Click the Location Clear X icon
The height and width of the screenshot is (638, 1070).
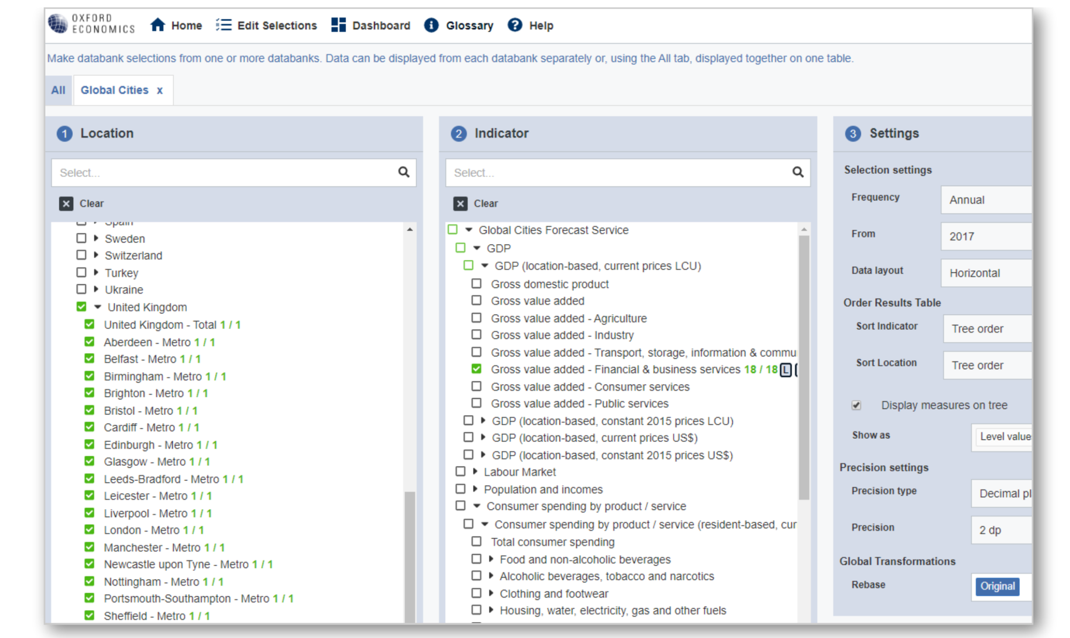point(66,204)
